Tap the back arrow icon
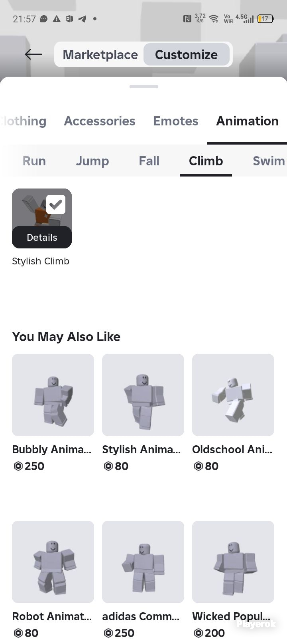The height and width of the screenshot is (639, 287). point(33,54)
